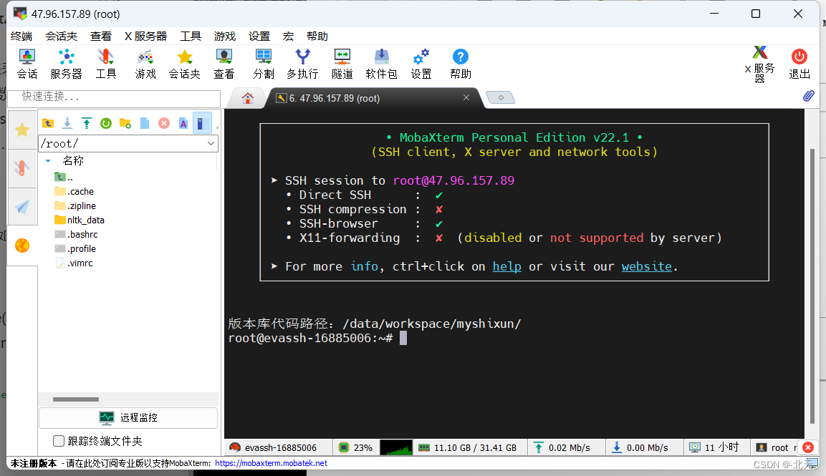The image size is (826, 476).
Task: Open the 会话 (Session) toolbar button
Action: [x=27, y=64]
